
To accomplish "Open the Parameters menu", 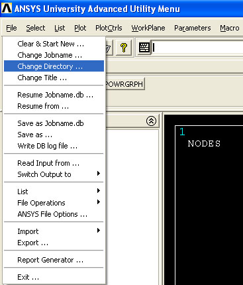I will (193, 28).
